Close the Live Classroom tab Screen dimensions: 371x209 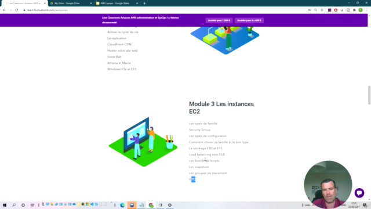click(x=45, y=3)
